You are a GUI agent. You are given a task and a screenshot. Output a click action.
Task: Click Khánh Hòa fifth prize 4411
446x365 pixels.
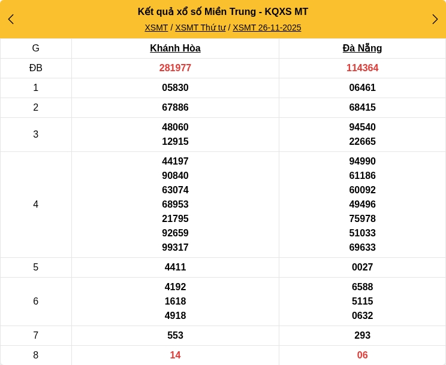175,267
